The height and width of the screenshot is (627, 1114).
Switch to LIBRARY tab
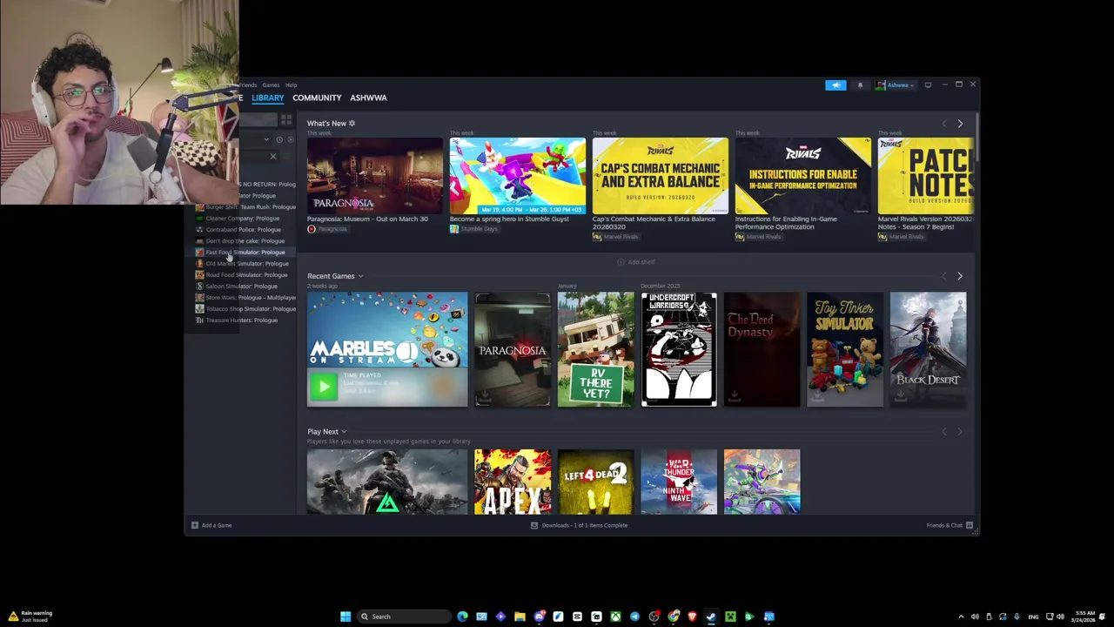[x=268, y=98]
